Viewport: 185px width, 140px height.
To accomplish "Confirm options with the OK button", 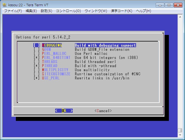I will click(64, 111).
